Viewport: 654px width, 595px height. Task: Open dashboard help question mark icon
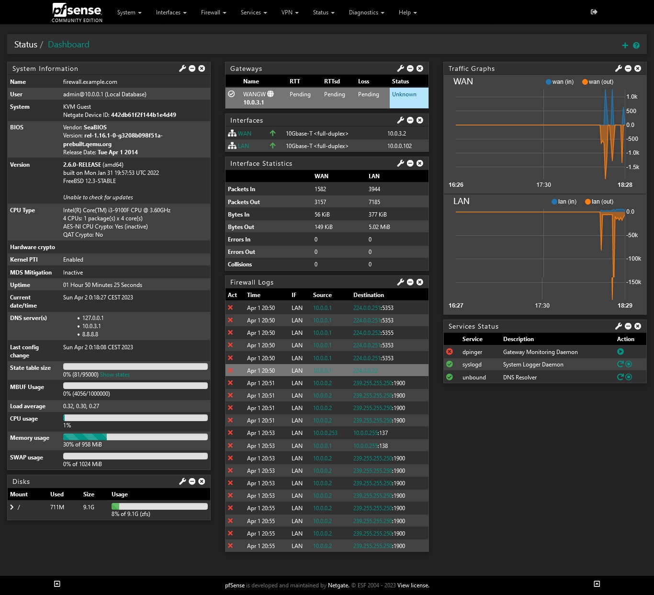tap(636, 46)
